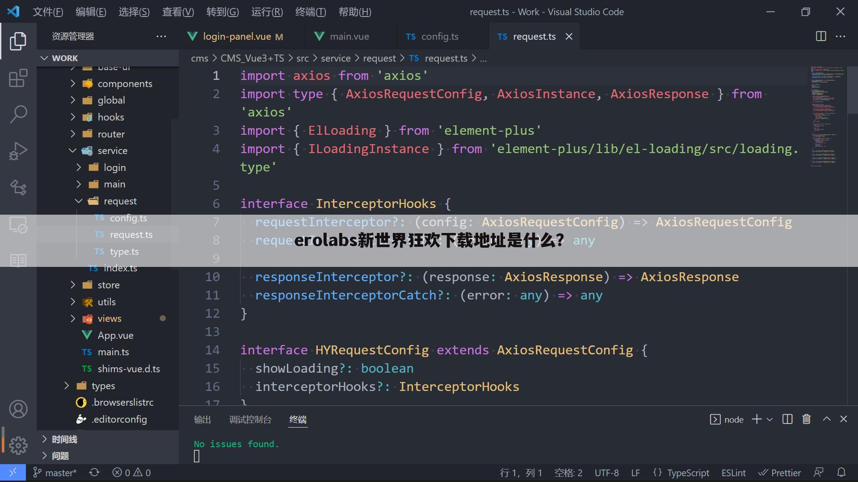Expand the utils folder
858x482 pixels.
(x=107, y=302)
